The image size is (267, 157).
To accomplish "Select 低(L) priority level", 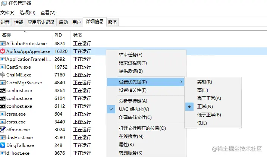I will tap(213, 123).
